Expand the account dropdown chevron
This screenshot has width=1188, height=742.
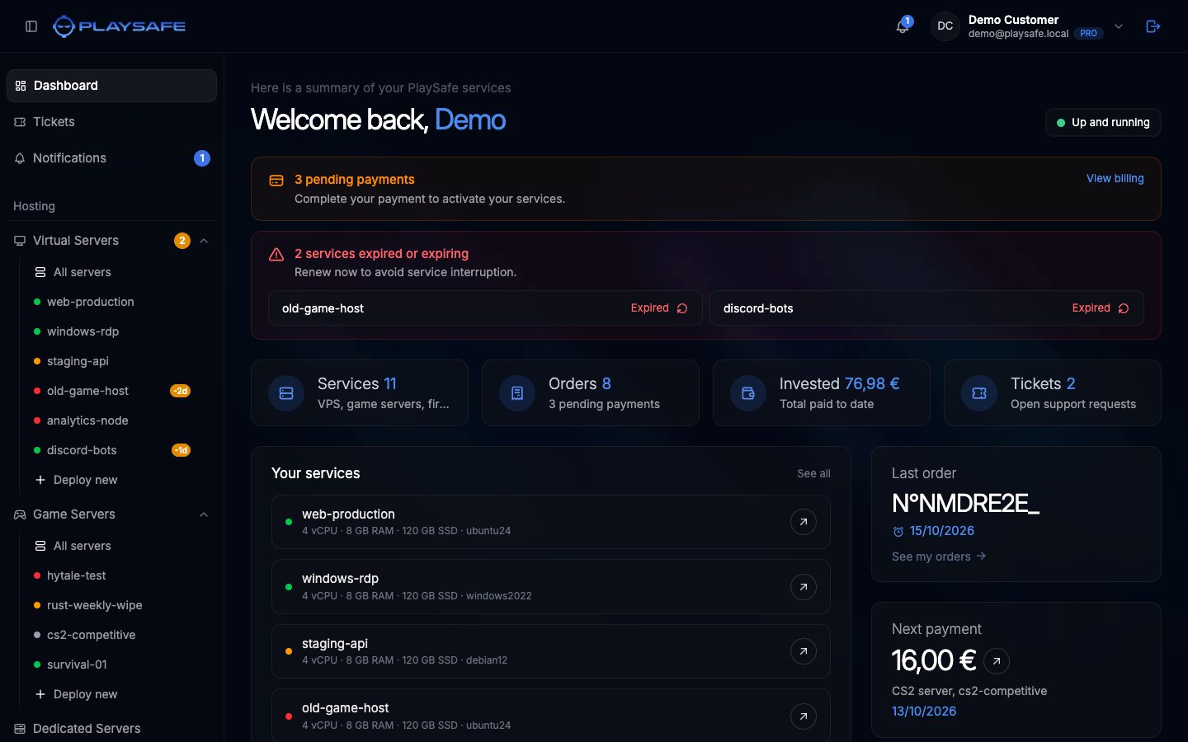point(1119,26)
